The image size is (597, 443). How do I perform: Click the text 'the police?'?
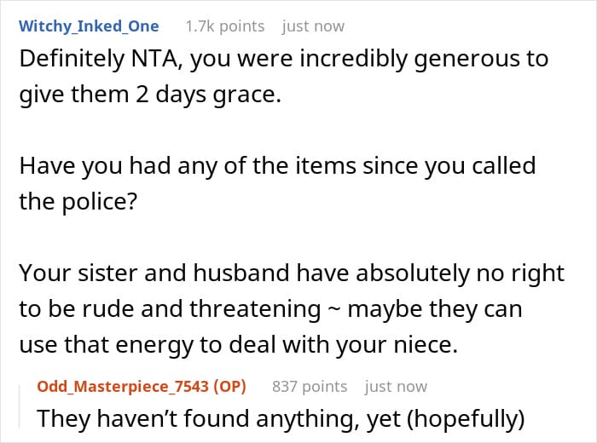click(x=78, y=202)
